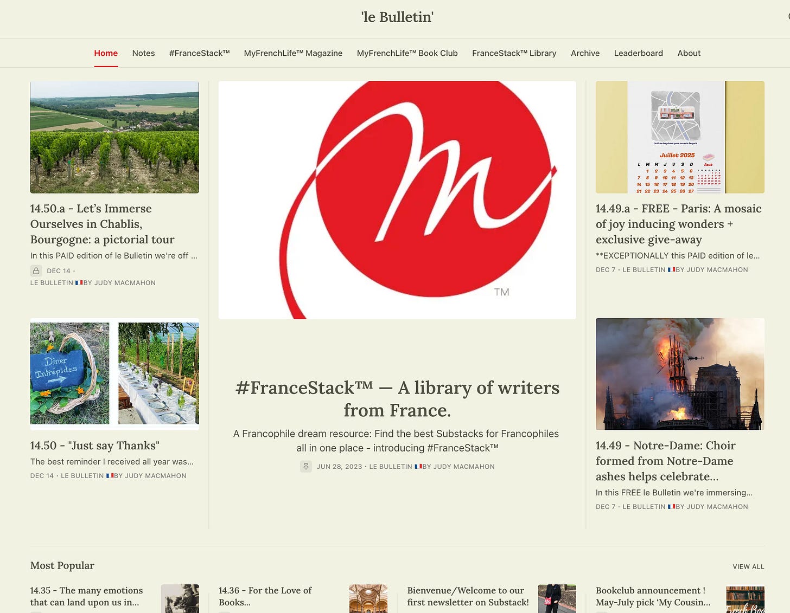Click the library interior thumbnail for 14.36
Image resolution: width=790 pixels, height=613 pixels.
[368, 598]
